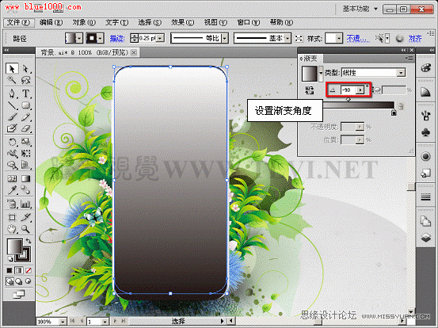The height and width of the screenshot is (328, 438).
Task: Select the Direct Selection tool (white arrow)
Action: [25, 68]
